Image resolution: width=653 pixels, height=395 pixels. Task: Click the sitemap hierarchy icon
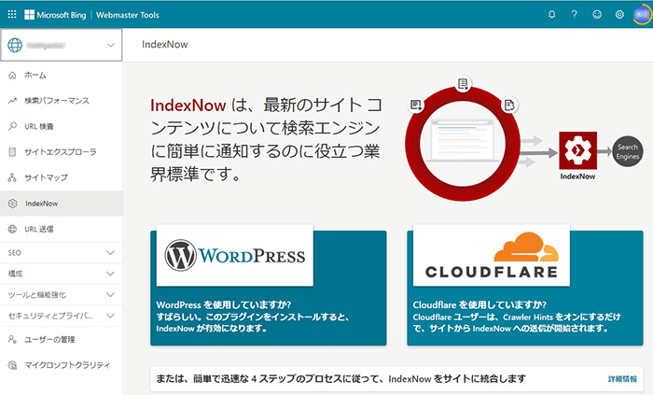coord(12,178)
